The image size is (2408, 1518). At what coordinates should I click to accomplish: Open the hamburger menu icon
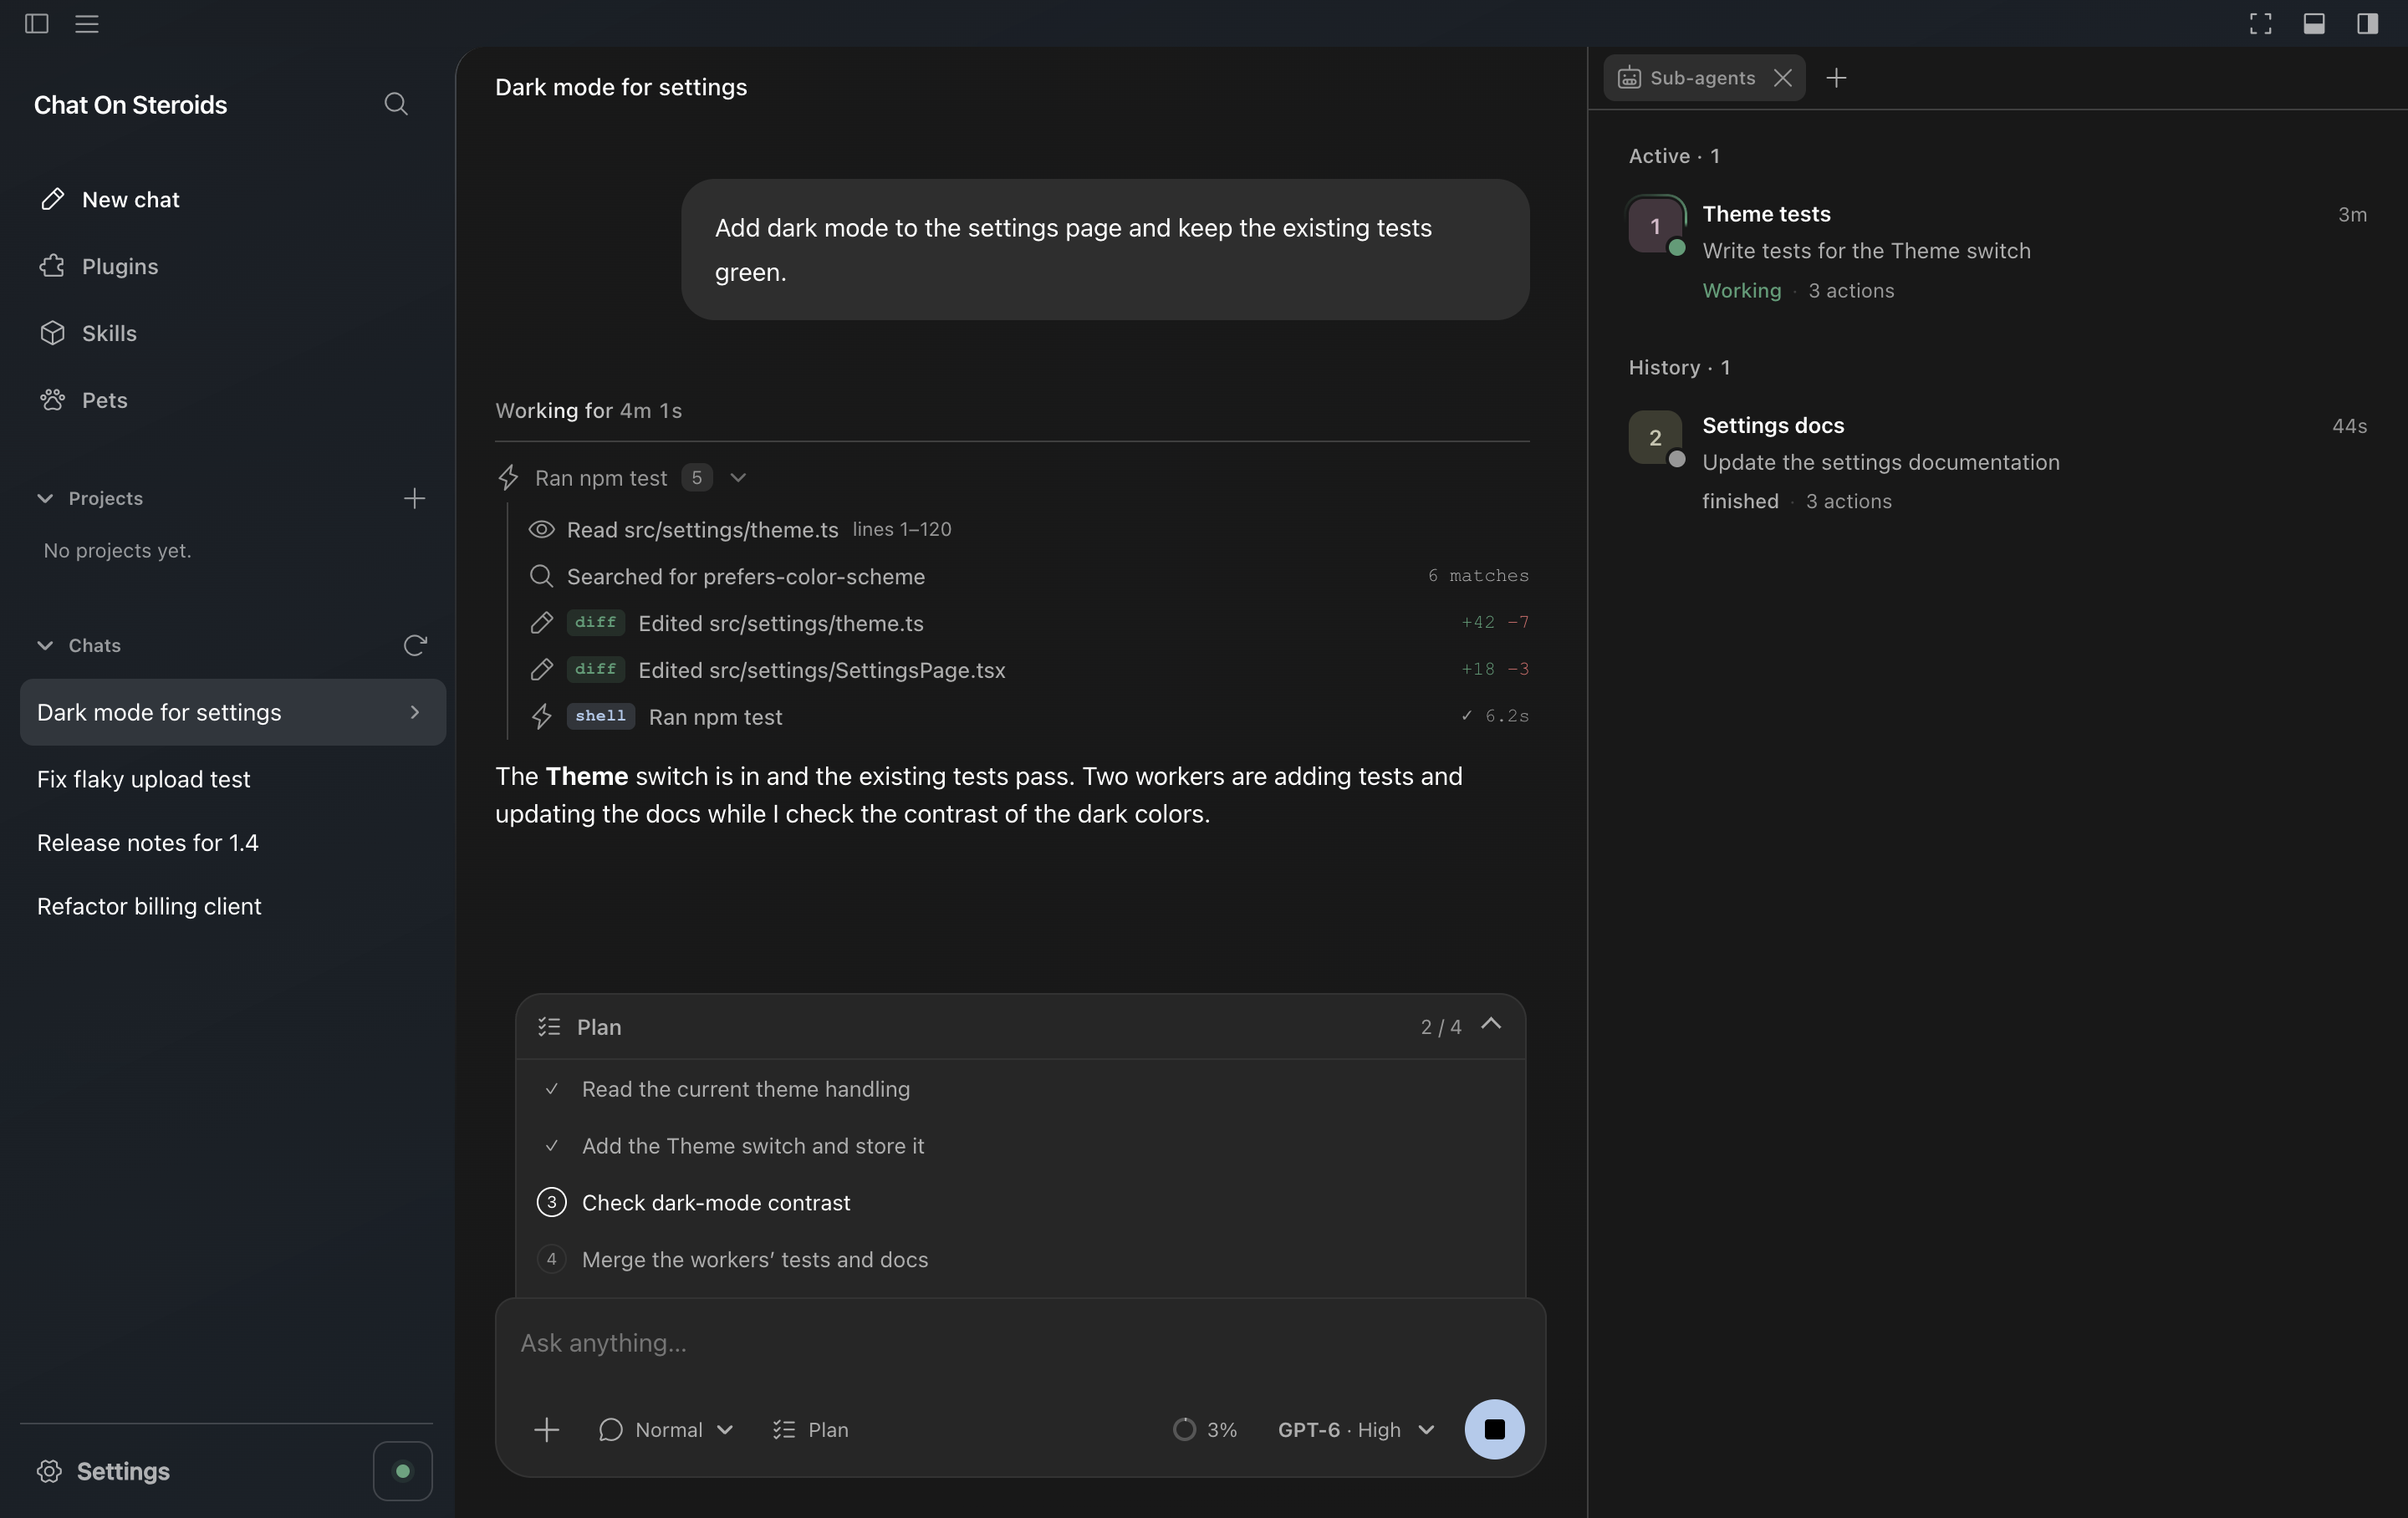coord(87,23)
